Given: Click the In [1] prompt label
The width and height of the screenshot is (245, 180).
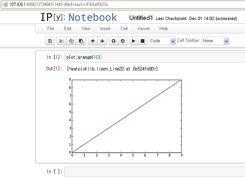Looking at the screenshot, I should click(x=54, y=57).
